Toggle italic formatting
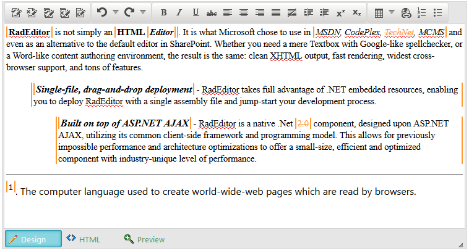This screenshot has width=469, height=251. [x=179, y=12]
